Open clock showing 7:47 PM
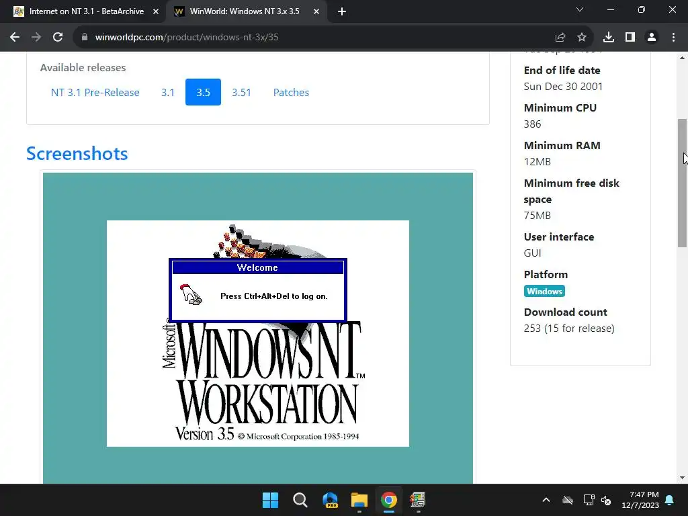Image resolution: width=688 pixels, height=516 pixels. (640, 500)
